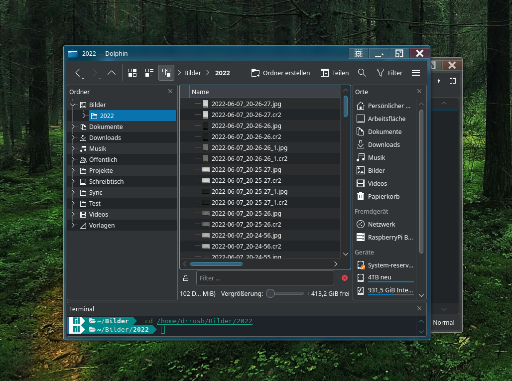The height and width of the screenshot is (381, 512).
Task: Click Normal in background window
Action: pos(443,323)
